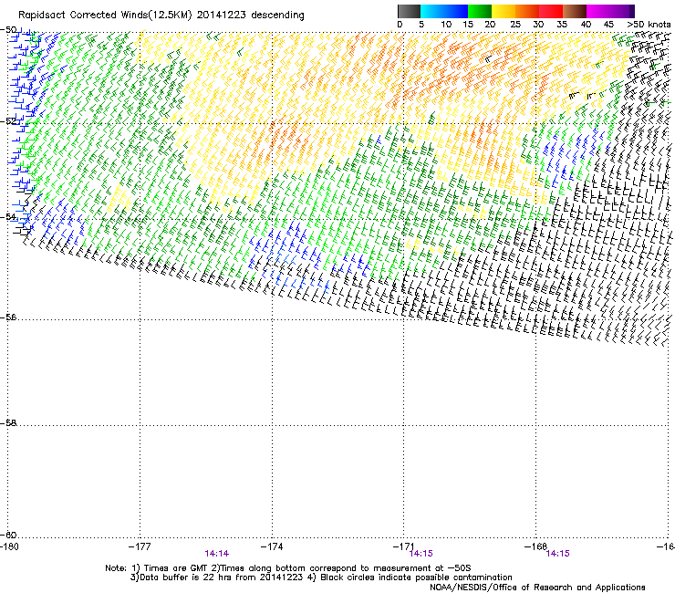
Task: Click the magenta 40-45 knots color segment
Action: [598, 11]
